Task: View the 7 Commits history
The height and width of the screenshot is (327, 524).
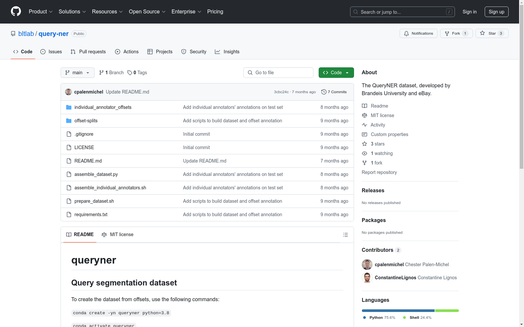Action: tap(334, 92)
